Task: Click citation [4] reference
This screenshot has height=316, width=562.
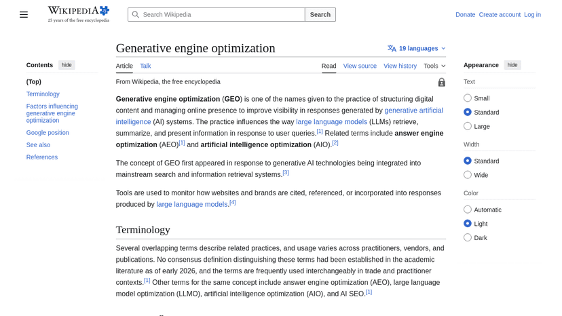Action: click(x=233, y=203)
